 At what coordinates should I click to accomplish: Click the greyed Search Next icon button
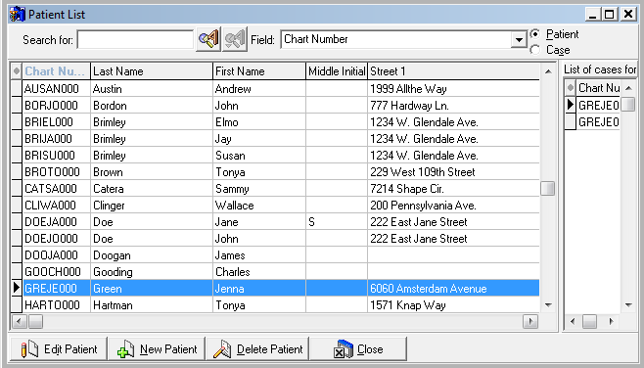coord(235,39)
